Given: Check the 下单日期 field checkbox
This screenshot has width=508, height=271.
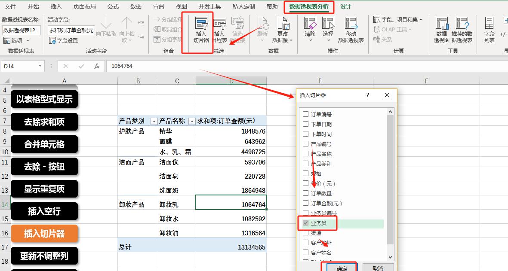Looking at the screenshot, I should point(305,124).
